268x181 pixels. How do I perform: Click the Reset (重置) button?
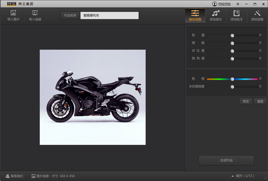point(260,102)
